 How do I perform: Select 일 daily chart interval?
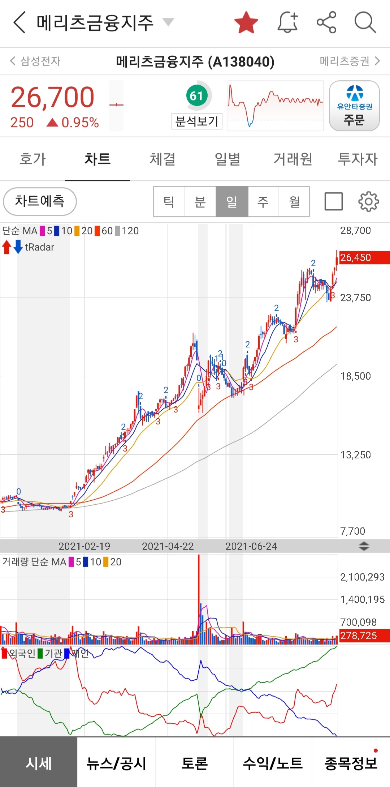point(232,202)
